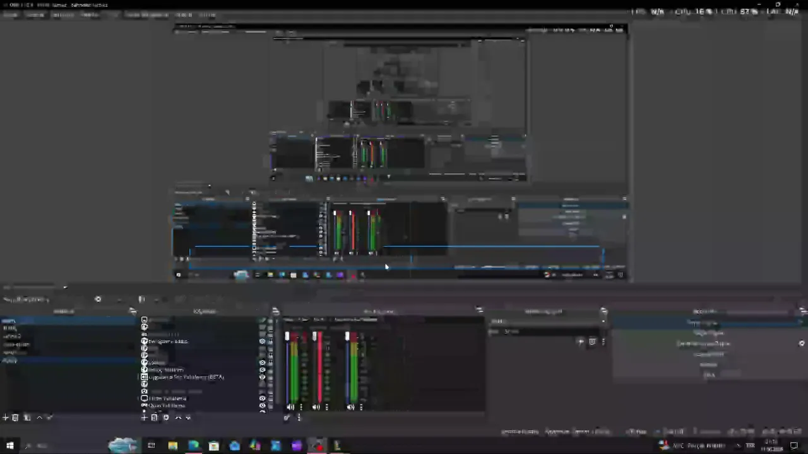This screenshot has height=454, width=808.
Task: Remove scene transition with trash icon
Action: click(592, 342)
